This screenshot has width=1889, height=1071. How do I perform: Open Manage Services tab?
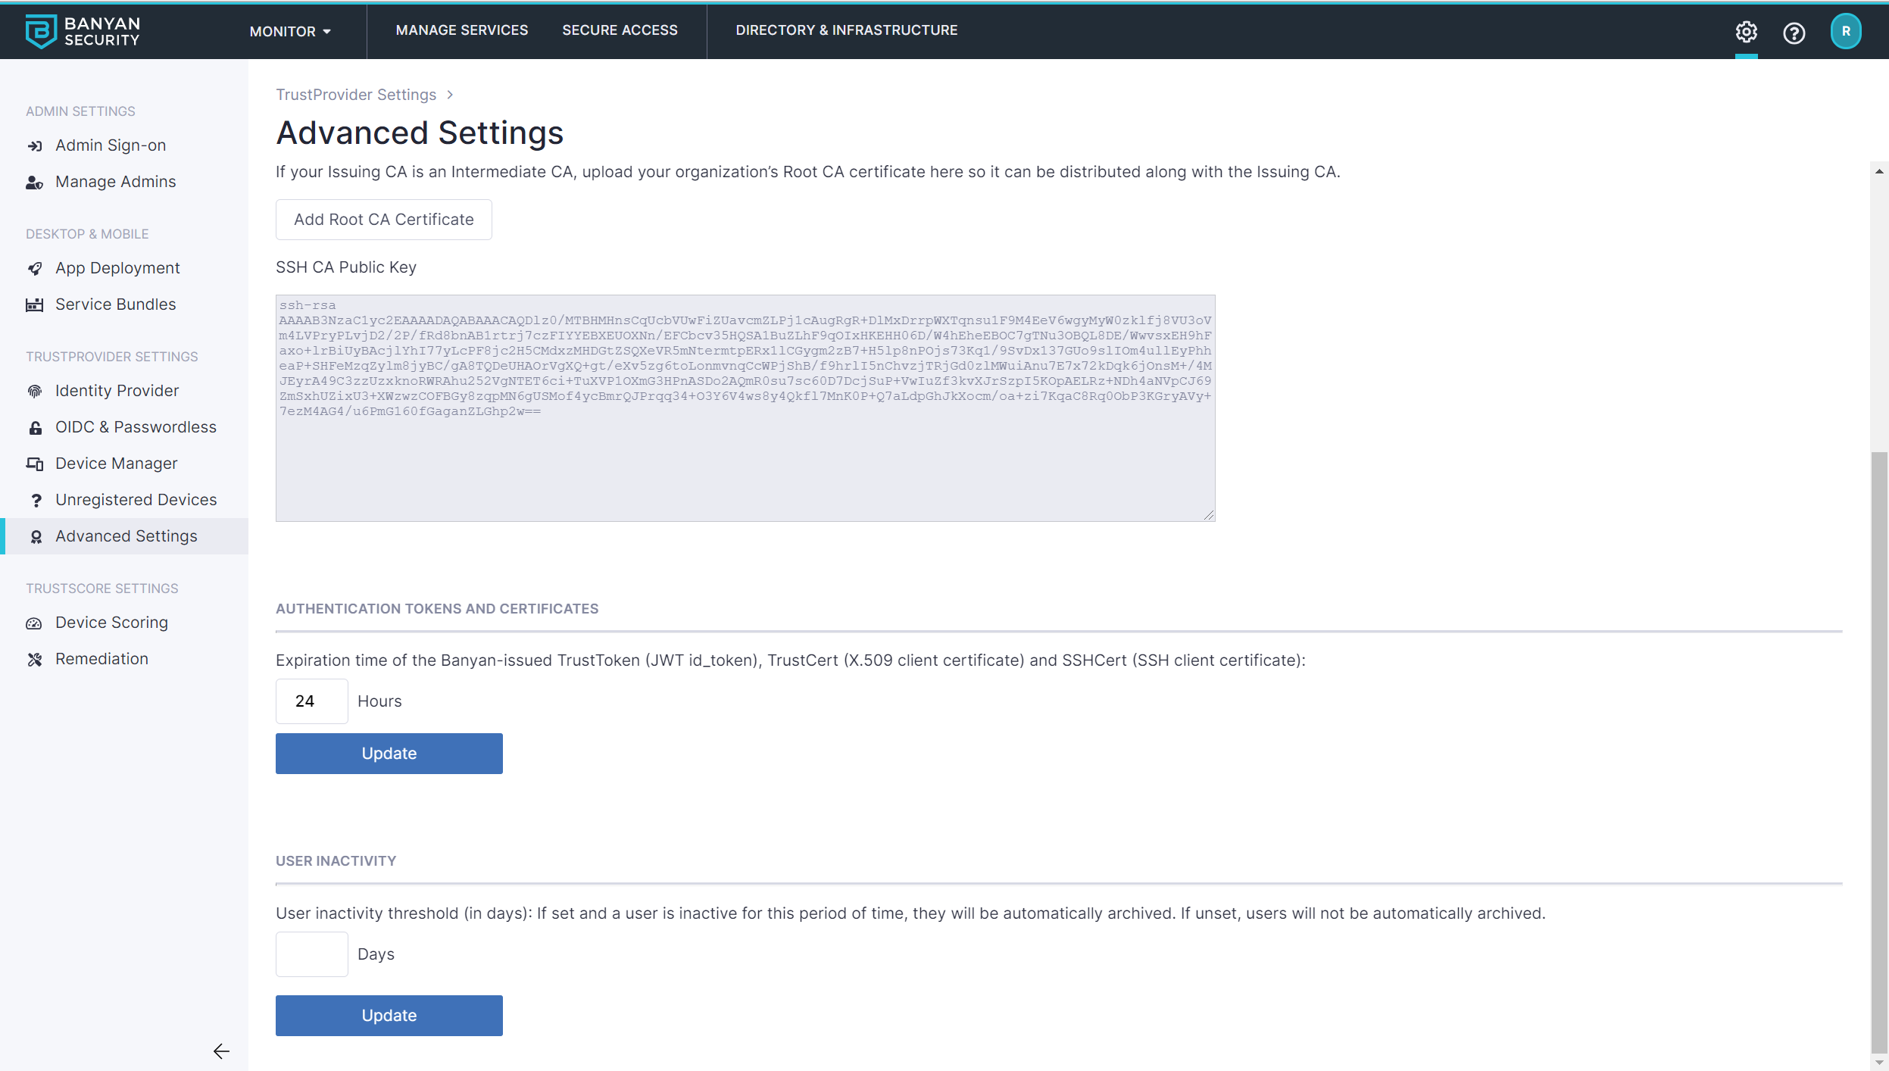coord(461,30)
